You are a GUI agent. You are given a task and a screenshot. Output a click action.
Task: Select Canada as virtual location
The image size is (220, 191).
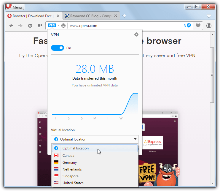point(95,156)
